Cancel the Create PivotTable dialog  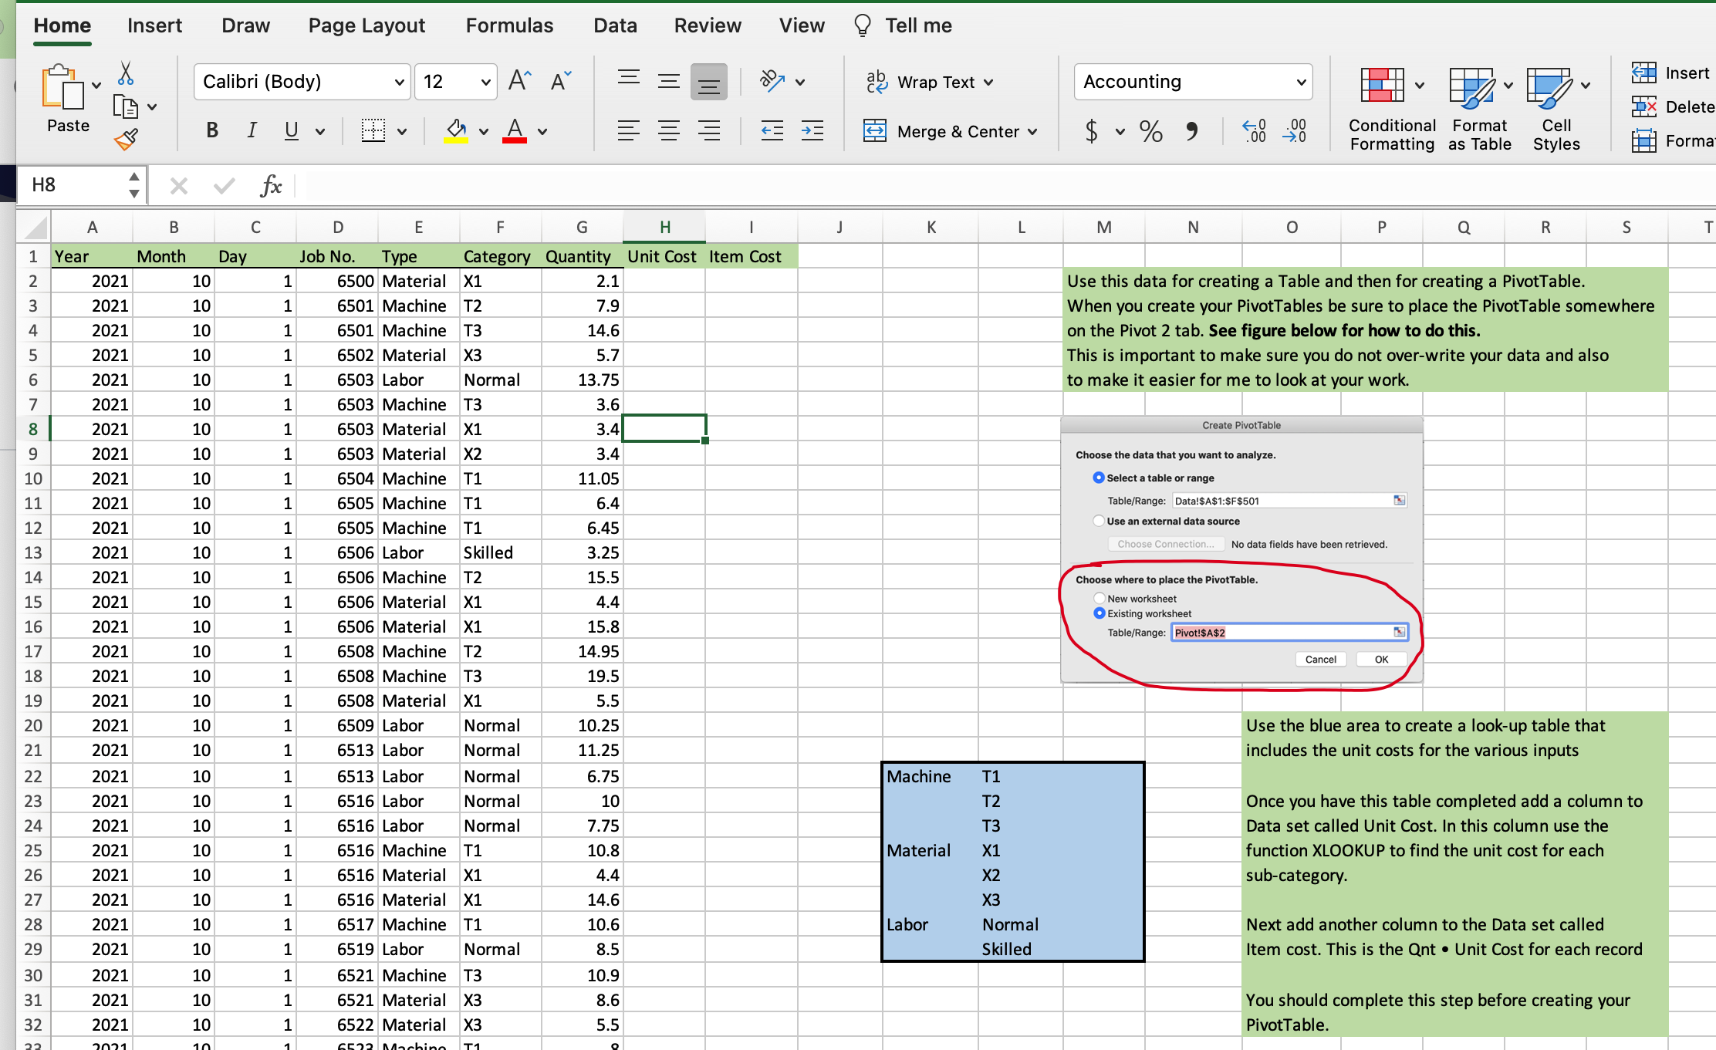(1321, 659)
